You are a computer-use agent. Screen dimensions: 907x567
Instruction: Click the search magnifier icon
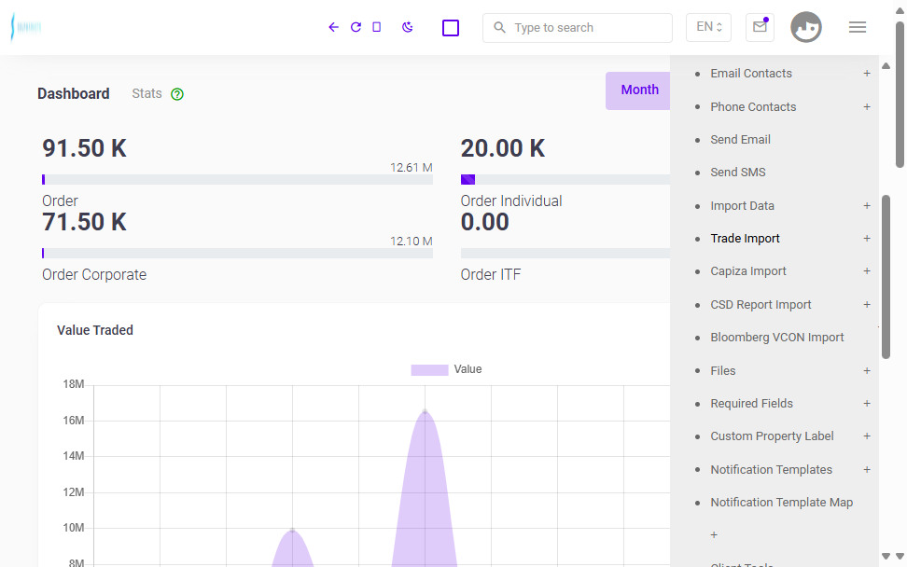tap(500, 27)
